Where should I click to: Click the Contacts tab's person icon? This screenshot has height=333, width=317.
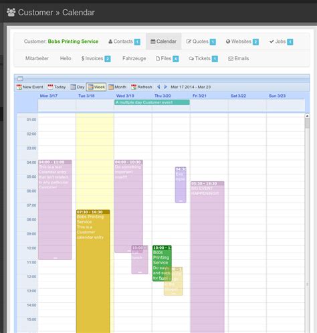[x=110, y=41]
